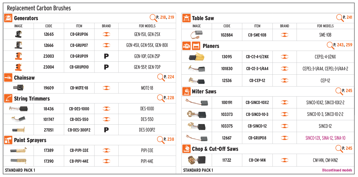The width and height of the screenshot is (358, 177).
Task: Click the Miter Saws section icon
Action: 186,92
